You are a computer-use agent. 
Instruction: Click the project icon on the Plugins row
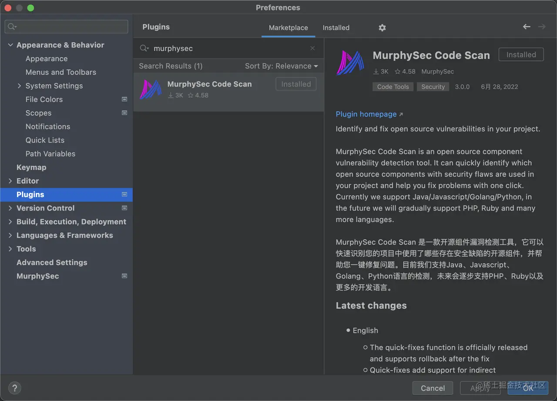[x=124, y=194]
